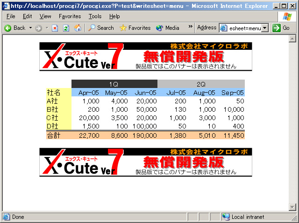
Task: Click the Back navigation button
Action: point(15,28)
